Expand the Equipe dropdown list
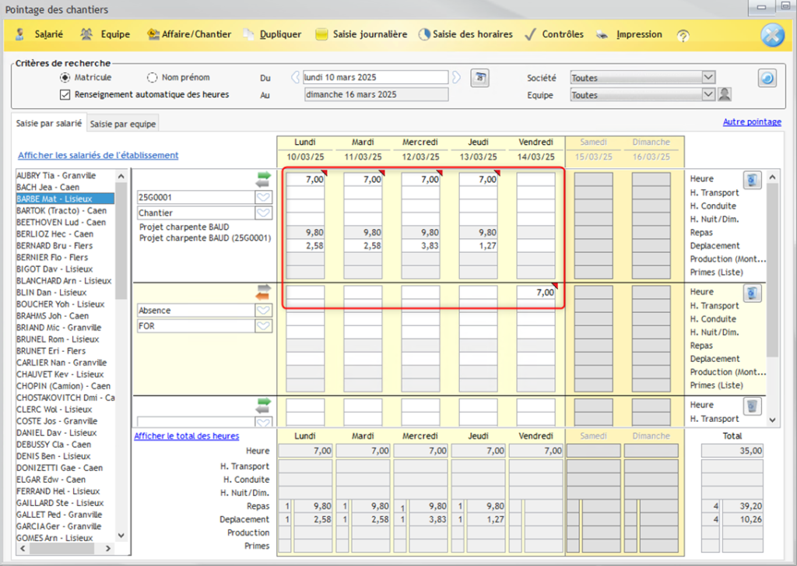This screenshot has width=797, height=566. coord(708,94)
